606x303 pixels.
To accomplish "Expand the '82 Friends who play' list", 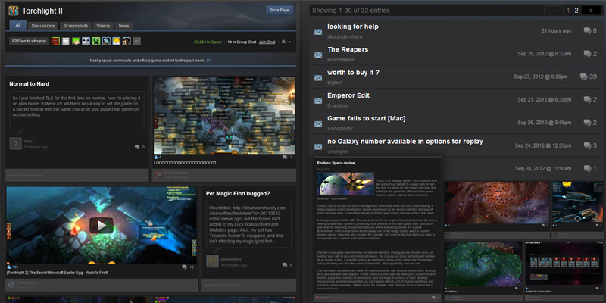I will pyautogui.click(x=30, y=41).
